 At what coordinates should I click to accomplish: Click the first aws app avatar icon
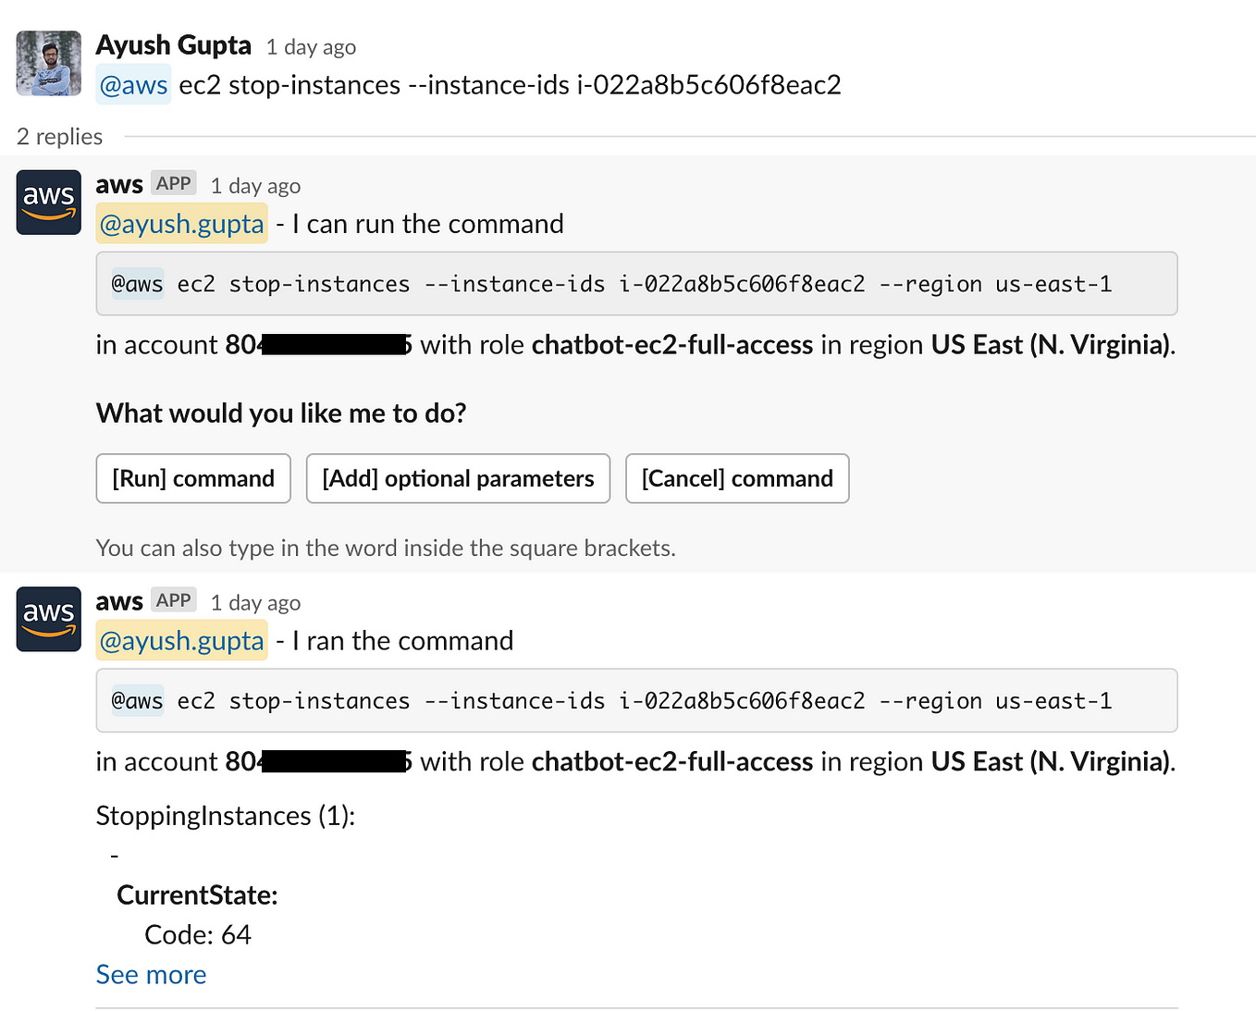[x=49, y=203]
